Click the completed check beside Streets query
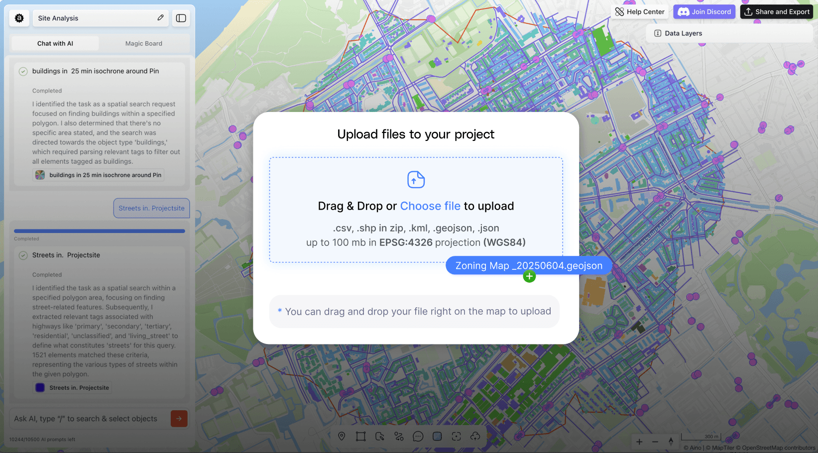Screen dimensions: 818x453 click(23, 255)
